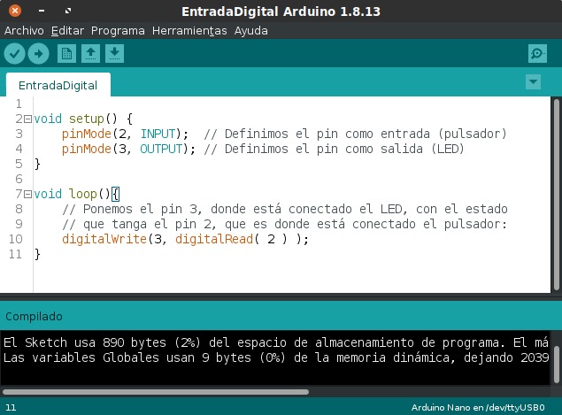Click the Upload arrow icon
The width and height of the screenshot is (562, 415).
38,54
